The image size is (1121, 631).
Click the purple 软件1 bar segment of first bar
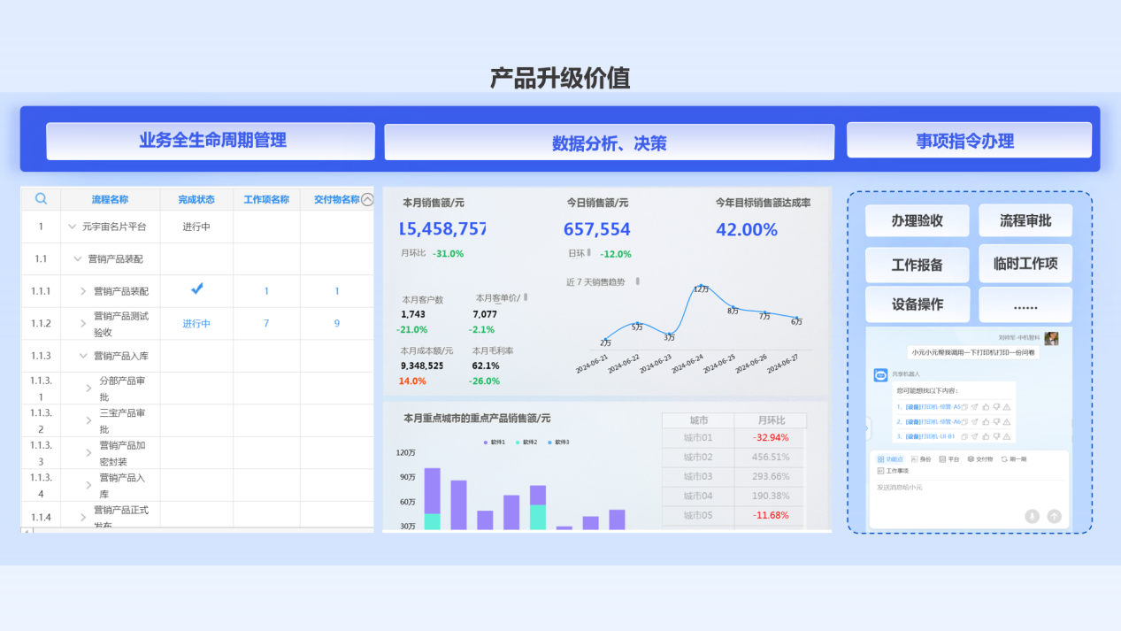pyautogui.click(x=432, y=489)
